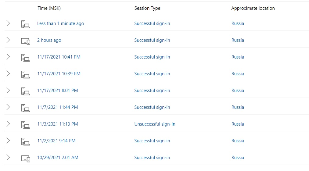Click 'Unsuccessful sign-in' session type
Image resolution: width=309 pixels, height=171 pixels.
click(x=155, y=124)
